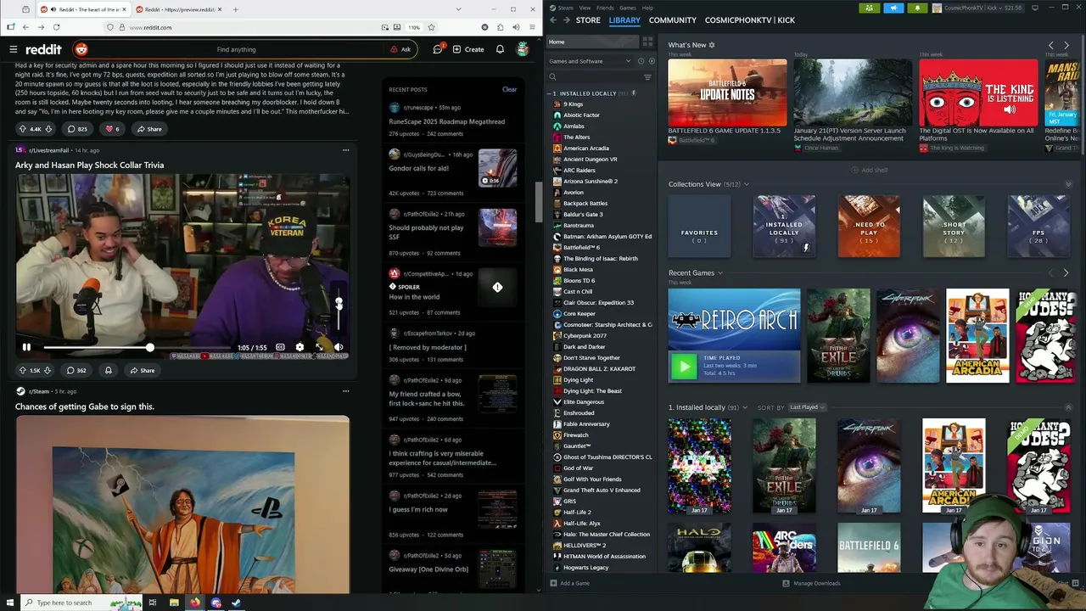Viewport: 1086px width, 611px height.
Task: Open the 362 comments on video post
Action: (x=76, y=370)
